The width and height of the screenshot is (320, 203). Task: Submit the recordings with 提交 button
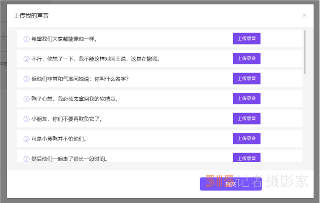(230, 184)
